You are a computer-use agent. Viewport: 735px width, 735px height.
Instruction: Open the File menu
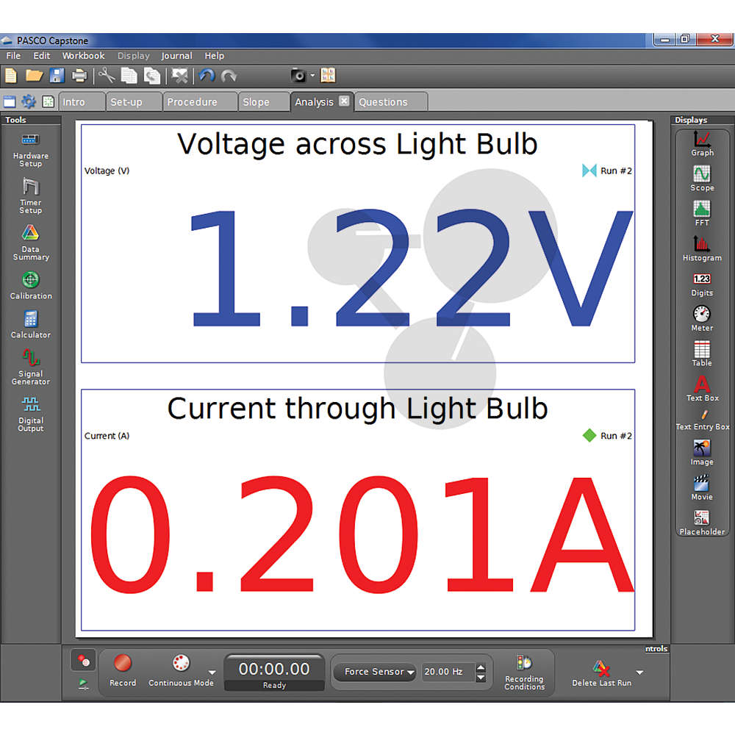click(13, 55)
